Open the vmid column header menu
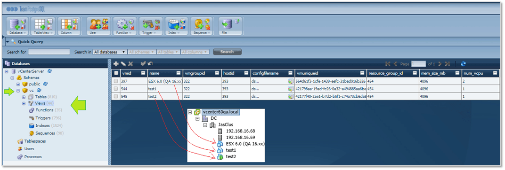The height and width of the screenshot is (170, 505). click(x=143, y=73)
